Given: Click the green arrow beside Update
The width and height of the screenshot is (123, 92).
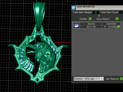Looking at the screenshot, I should point(90,19).
